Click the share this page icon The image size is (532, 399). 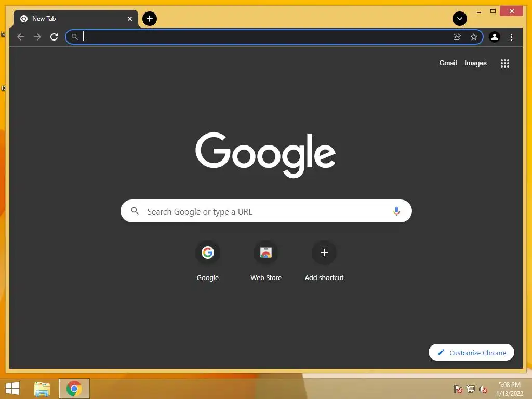(x=457, y=37)
